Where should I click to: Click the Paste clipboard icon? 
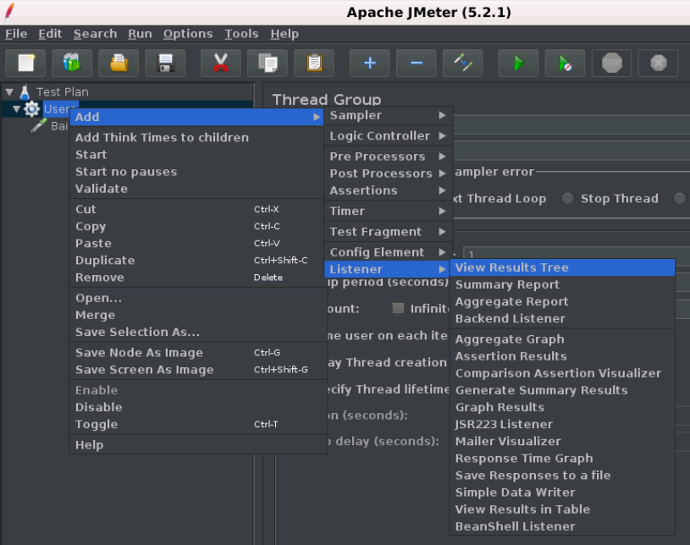[x=314, y=63]
